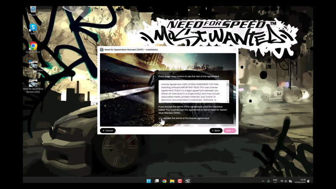
Task: Open the clock and date flyout
Action: [x=300, y=181]
